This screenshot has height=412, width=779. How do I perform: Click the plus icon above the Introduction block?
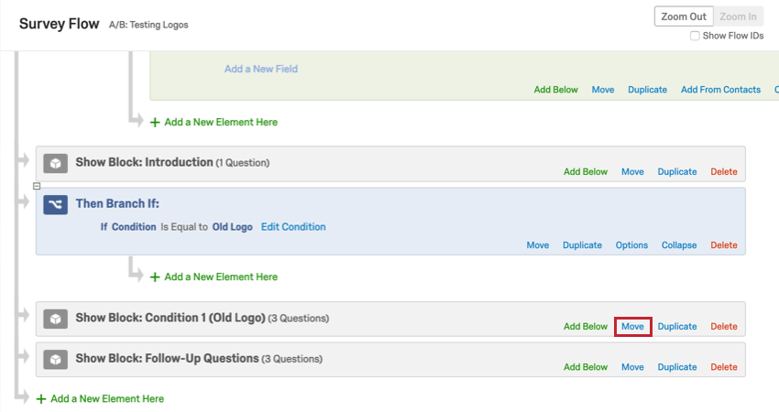(x=155, y=122)
